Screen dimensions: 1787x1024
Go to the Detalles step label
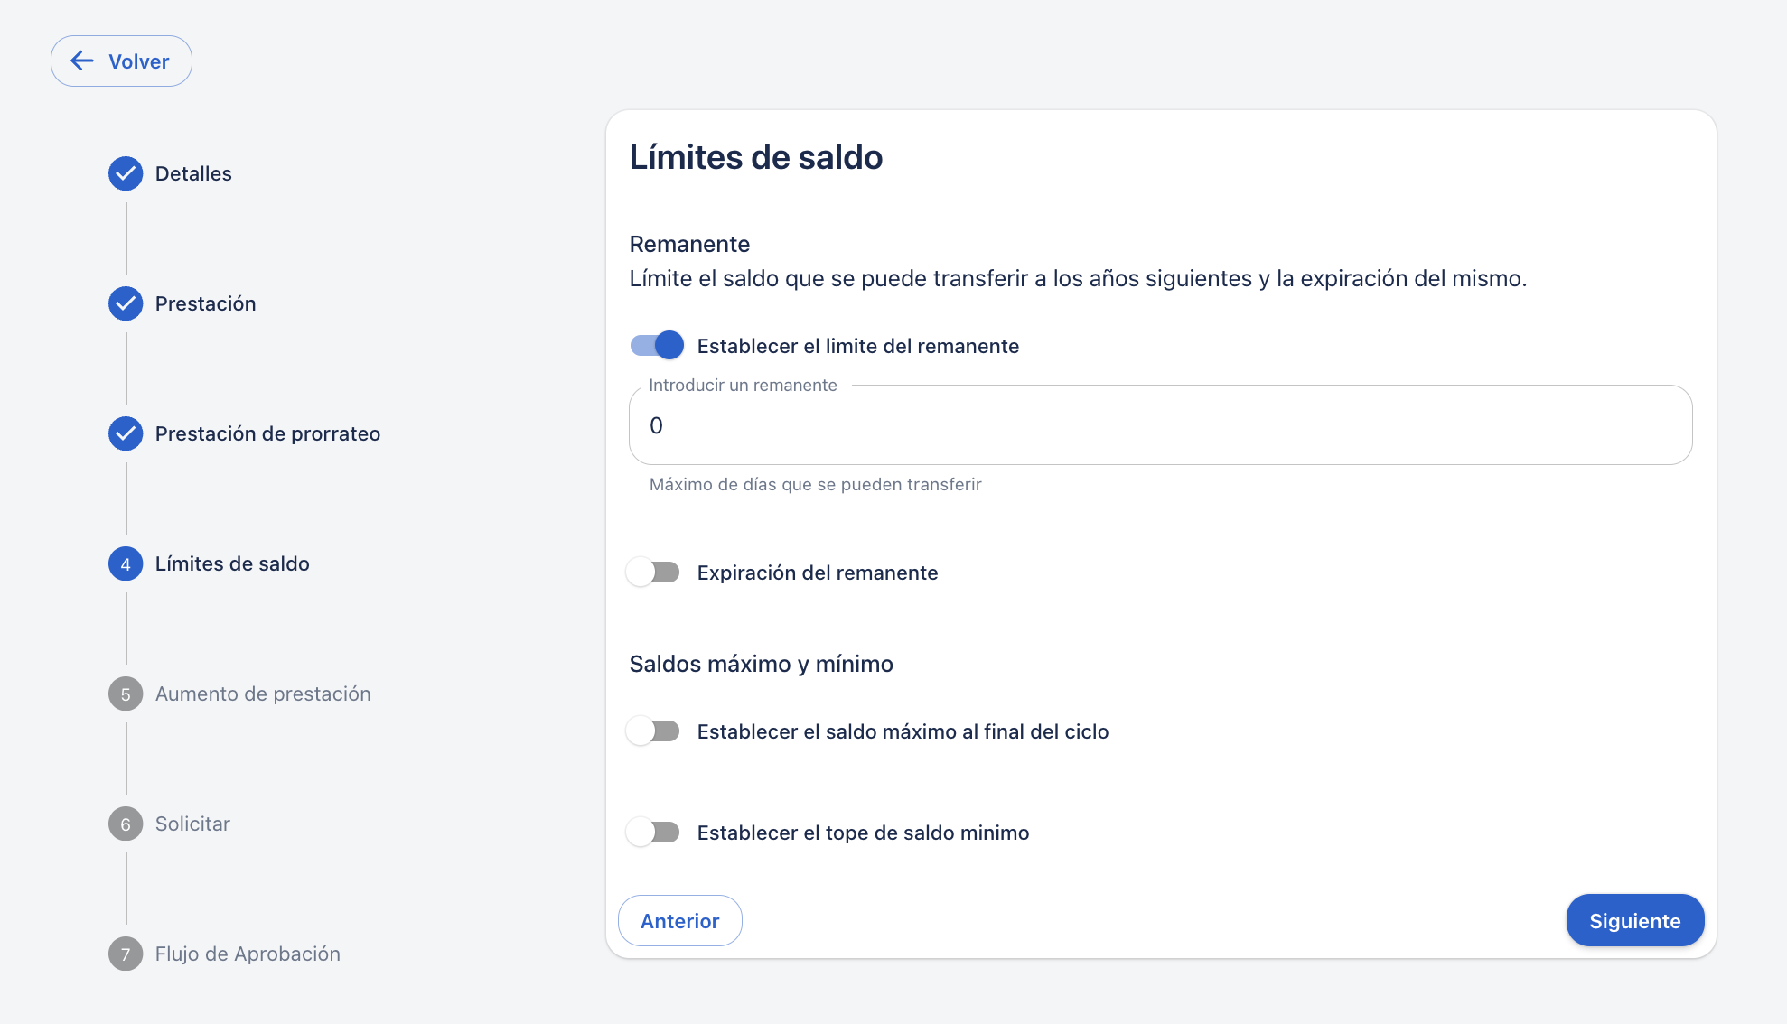[x=193, y=173]
